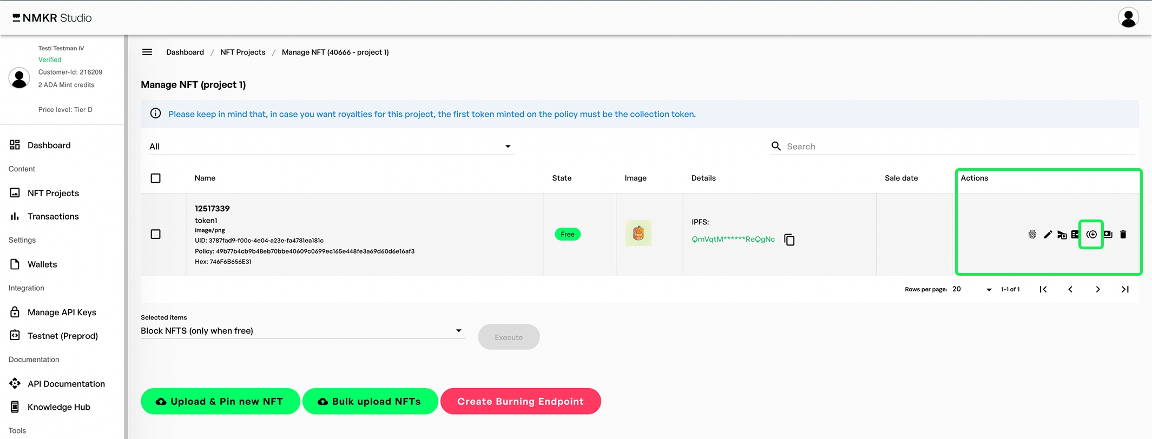Open the user profile icon at top right
1152x439 pixels.
coord(1128,18)
